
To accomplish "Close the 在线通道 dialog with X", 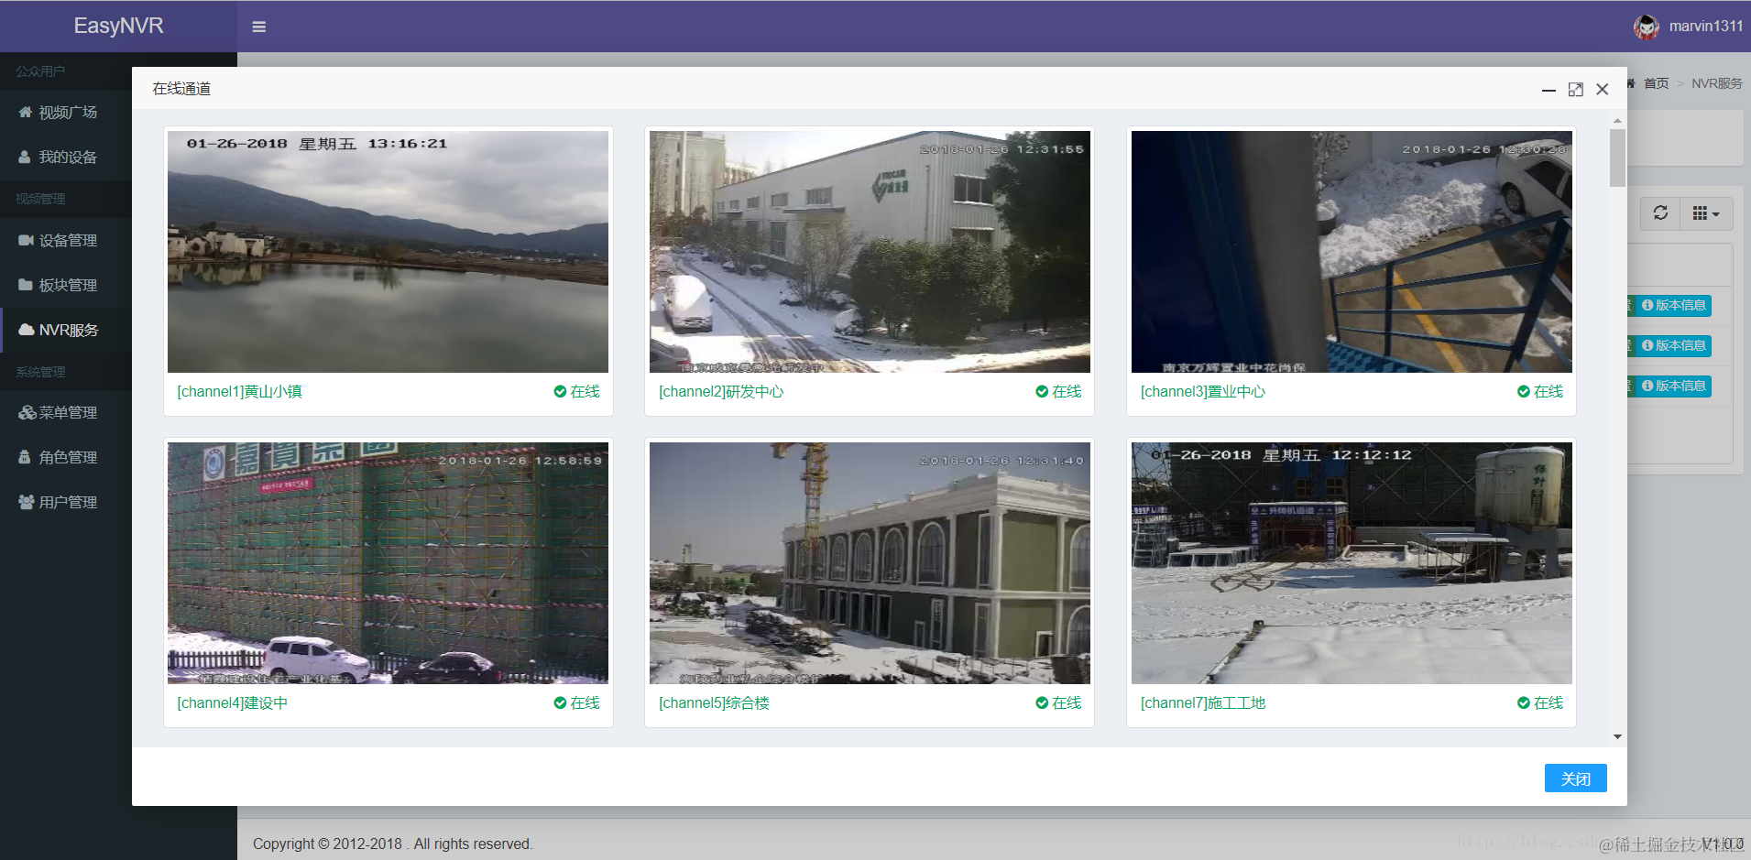I will 1603,90.
